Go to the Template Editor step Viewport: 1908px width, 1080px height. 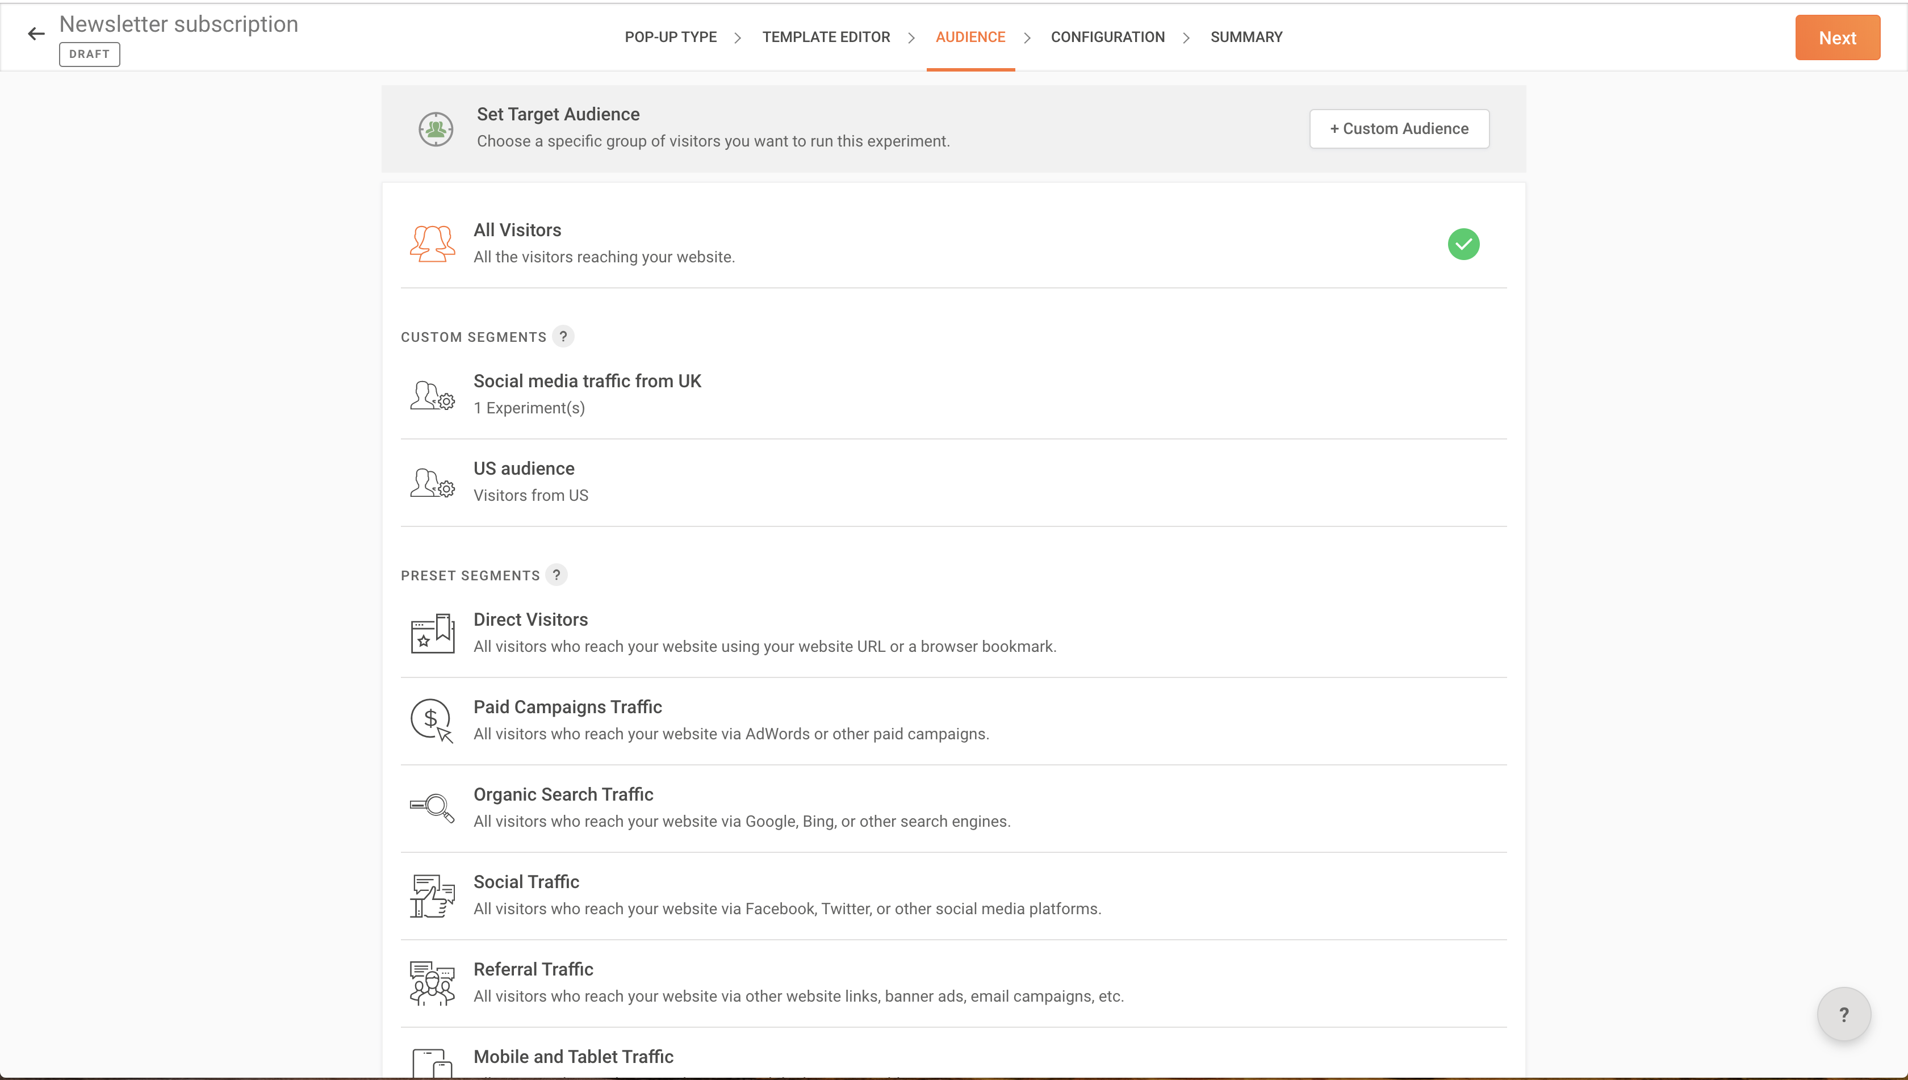[826, 37]
